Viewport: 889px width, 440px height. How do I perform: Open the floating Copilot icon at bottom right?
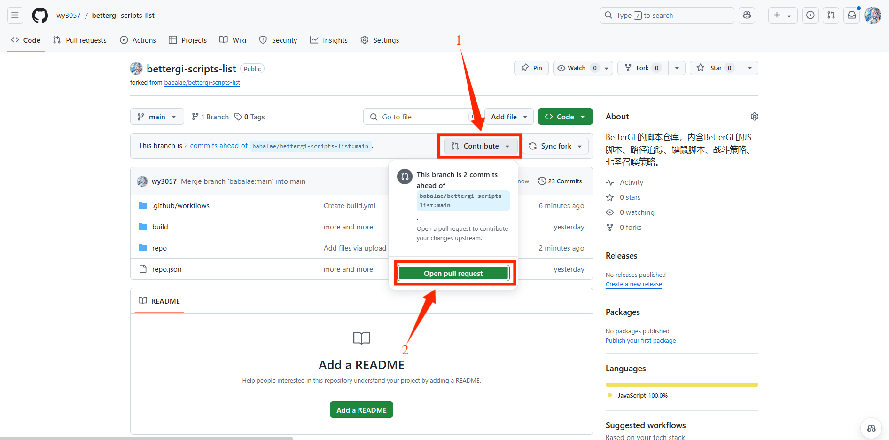pos(871,428)
